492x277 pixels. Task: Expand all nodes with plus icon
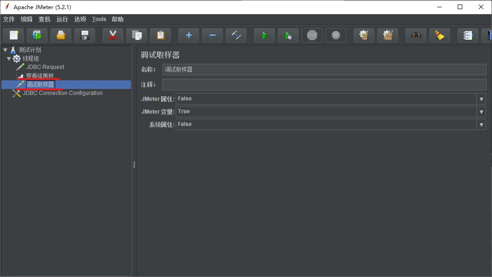point(188,35)
